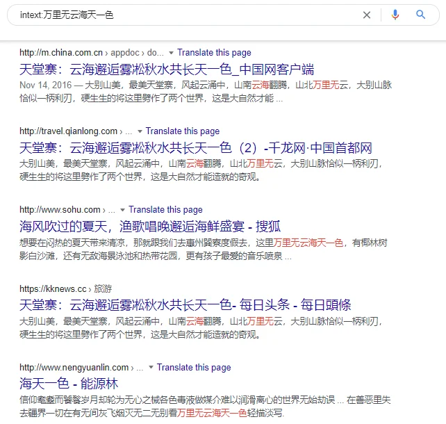Viewport: 446px width, 424px height.
Task: Expand the dropdown arrow beside www.sohu.com
Action: click(122, 210)
